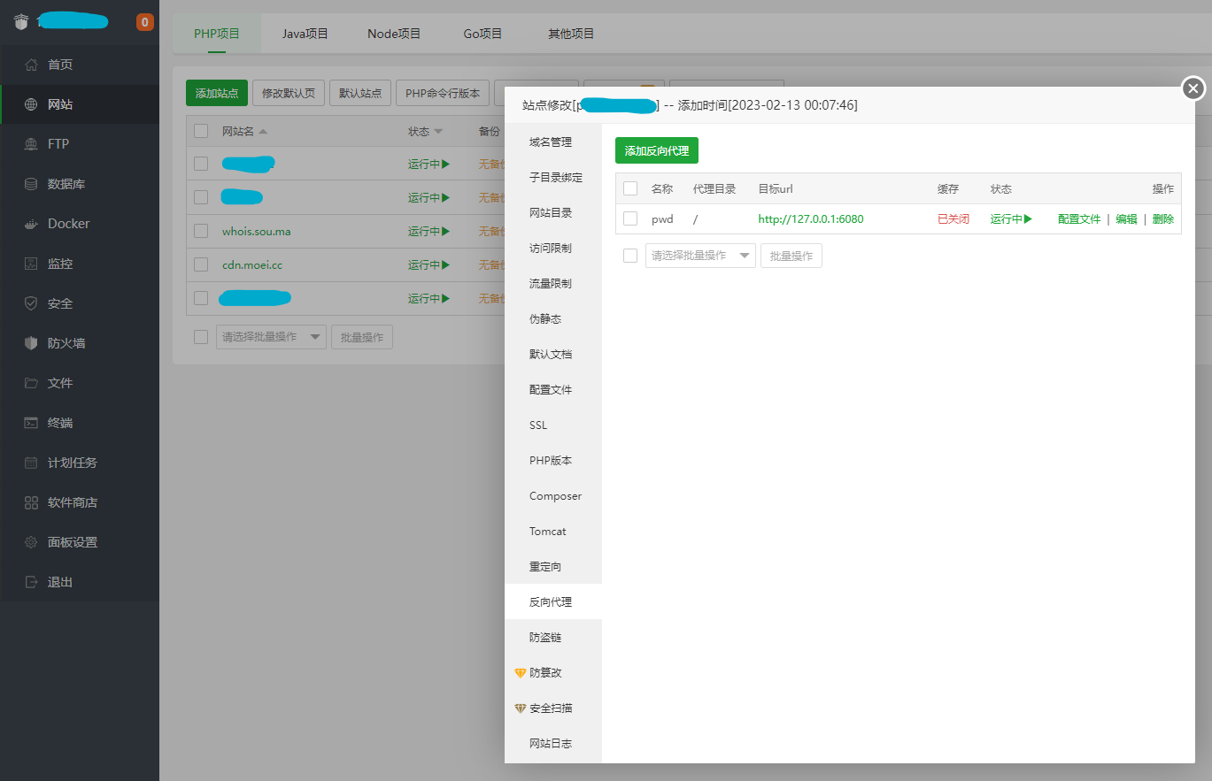Click the terminal icon beside 终端
Screen dimensions: 1212x781
pyautogui.click(x=32, y=423)
